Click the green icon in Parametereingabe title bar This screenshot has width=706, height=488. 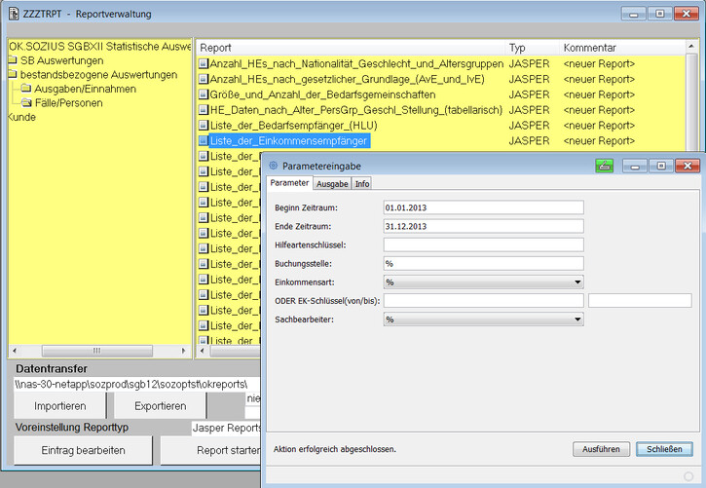pyautogui.click(x=604, y=166)
